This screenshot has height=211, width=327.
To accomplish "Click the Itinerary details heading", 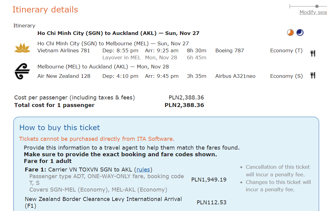I will pyautogui.click(x=45, y=9).
